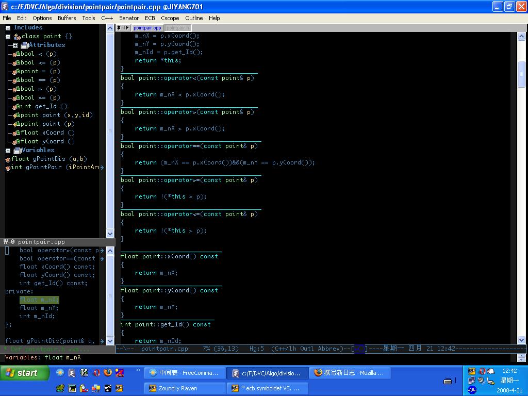Expand the Attributes node
Screen dimensions: 528x396
[x=15, y=45]
